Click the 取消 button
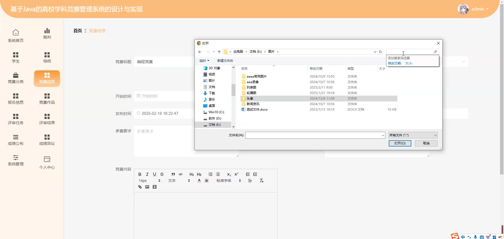Viewport: 504px width, 239px height. click(426, 143)
